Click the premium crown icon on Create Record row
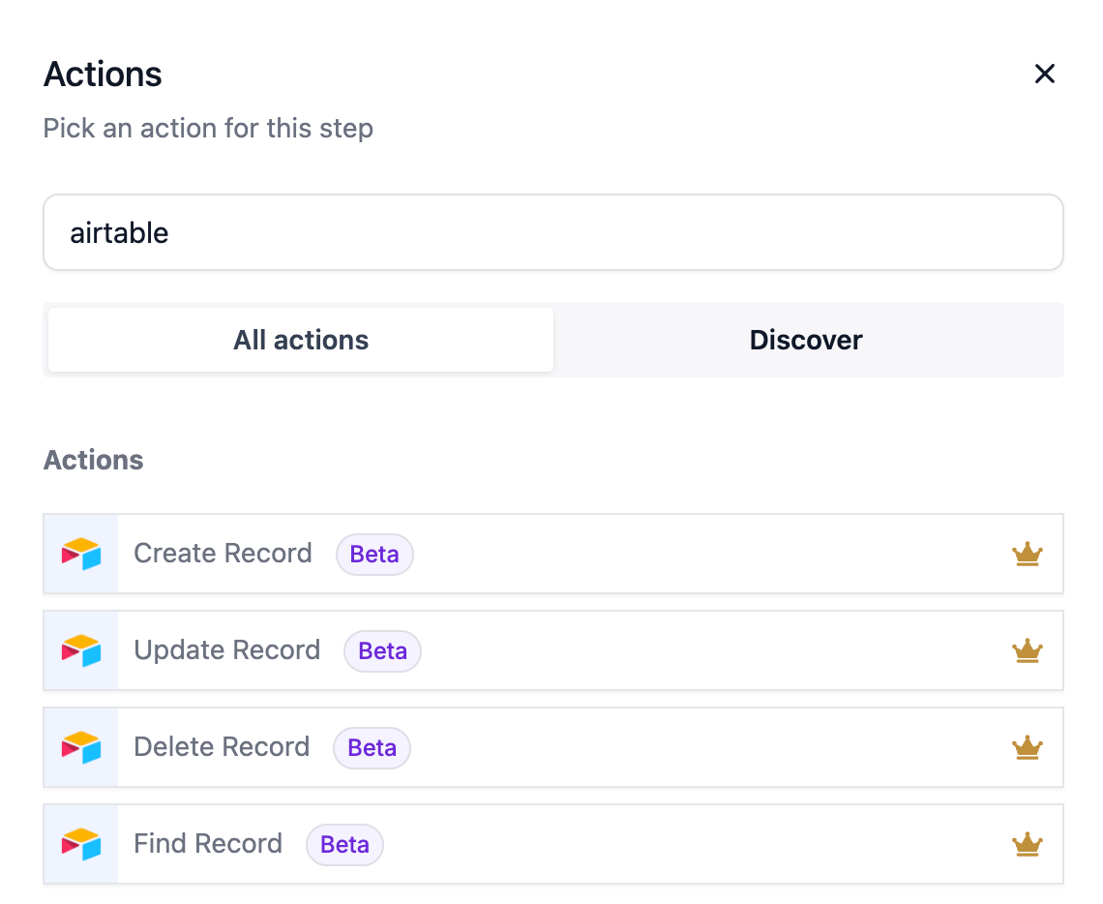Screen dimensions: 1103x904 (1028, 554)
